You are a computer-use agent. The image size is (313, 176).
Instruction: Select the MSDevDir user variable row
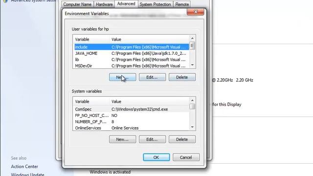[x=132, y=66]
